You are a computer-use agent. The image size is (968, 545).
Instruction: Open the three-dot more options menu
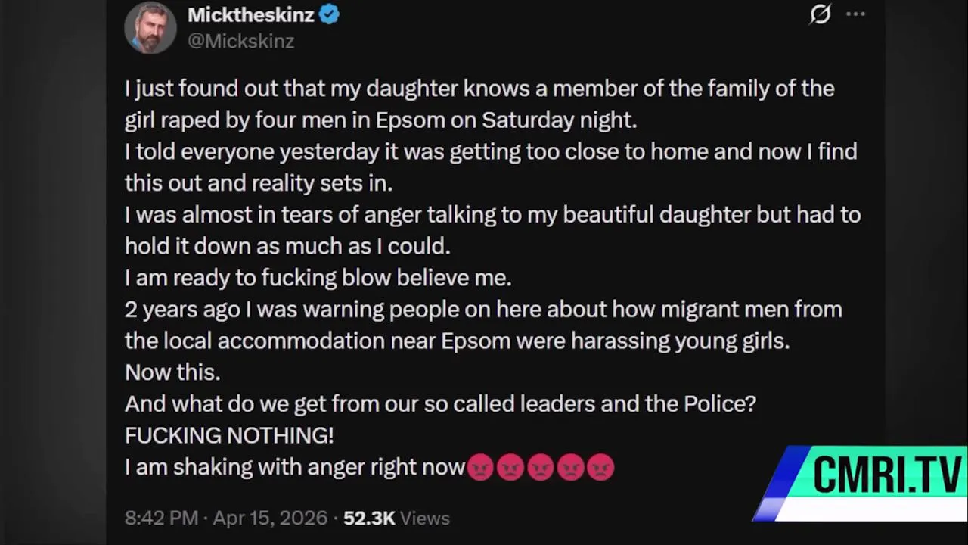(x=855, y=14)
